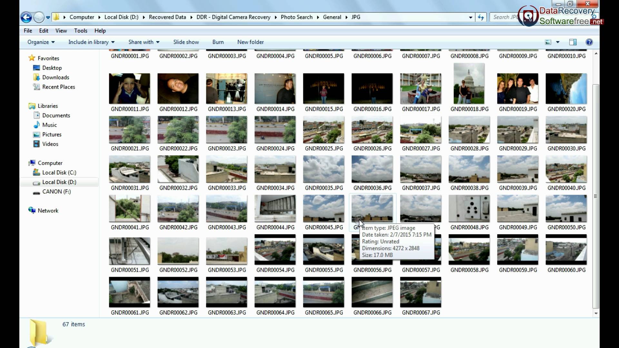
Task: Click the Burn toolbar button
Action: (218, 42)
